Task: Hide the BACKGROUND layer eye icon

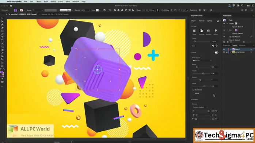Action: click(224, 52)
